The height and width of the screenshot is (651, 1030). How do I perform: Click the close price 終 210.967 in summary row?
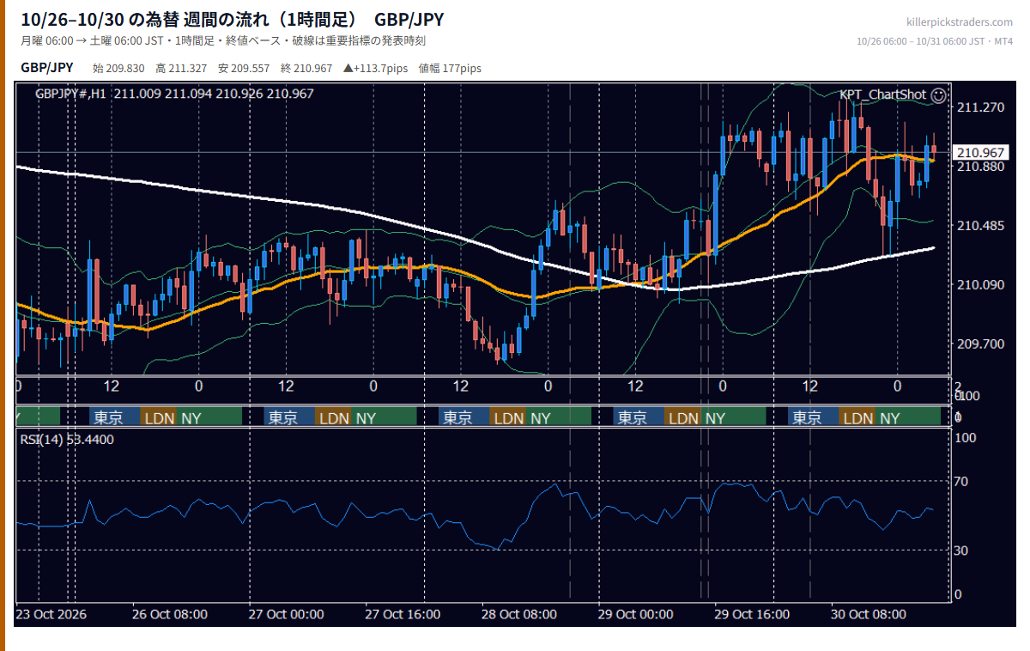point(306,69)
